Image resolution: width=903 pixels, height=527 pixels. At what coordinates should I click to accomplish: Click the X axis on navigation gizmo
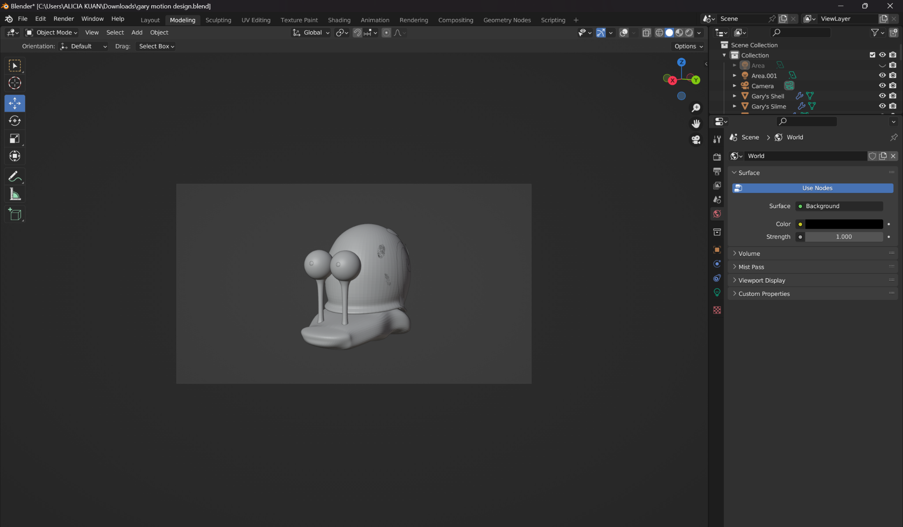click(x=672, y=81)
